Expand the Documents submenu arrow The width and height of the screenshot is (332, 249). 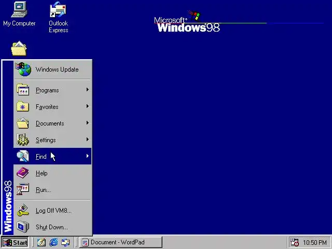[88, 123]
